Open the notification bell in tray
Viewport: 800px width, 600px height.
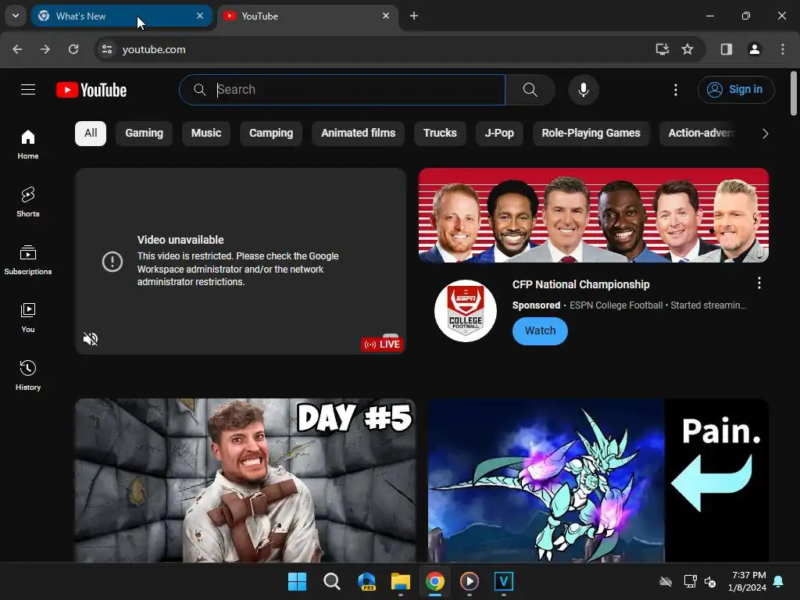778,581
